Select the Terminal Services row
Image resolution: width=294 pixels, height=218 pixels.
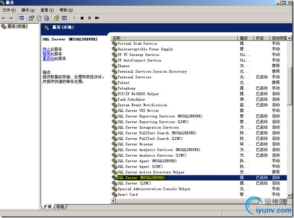tap(199, 77)
